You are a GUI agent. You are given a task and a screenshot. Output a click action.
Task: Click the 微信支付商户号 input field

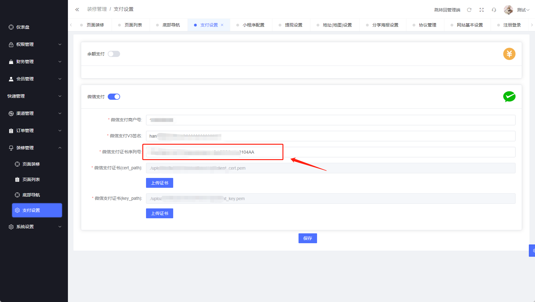click(x=330, y=120)
